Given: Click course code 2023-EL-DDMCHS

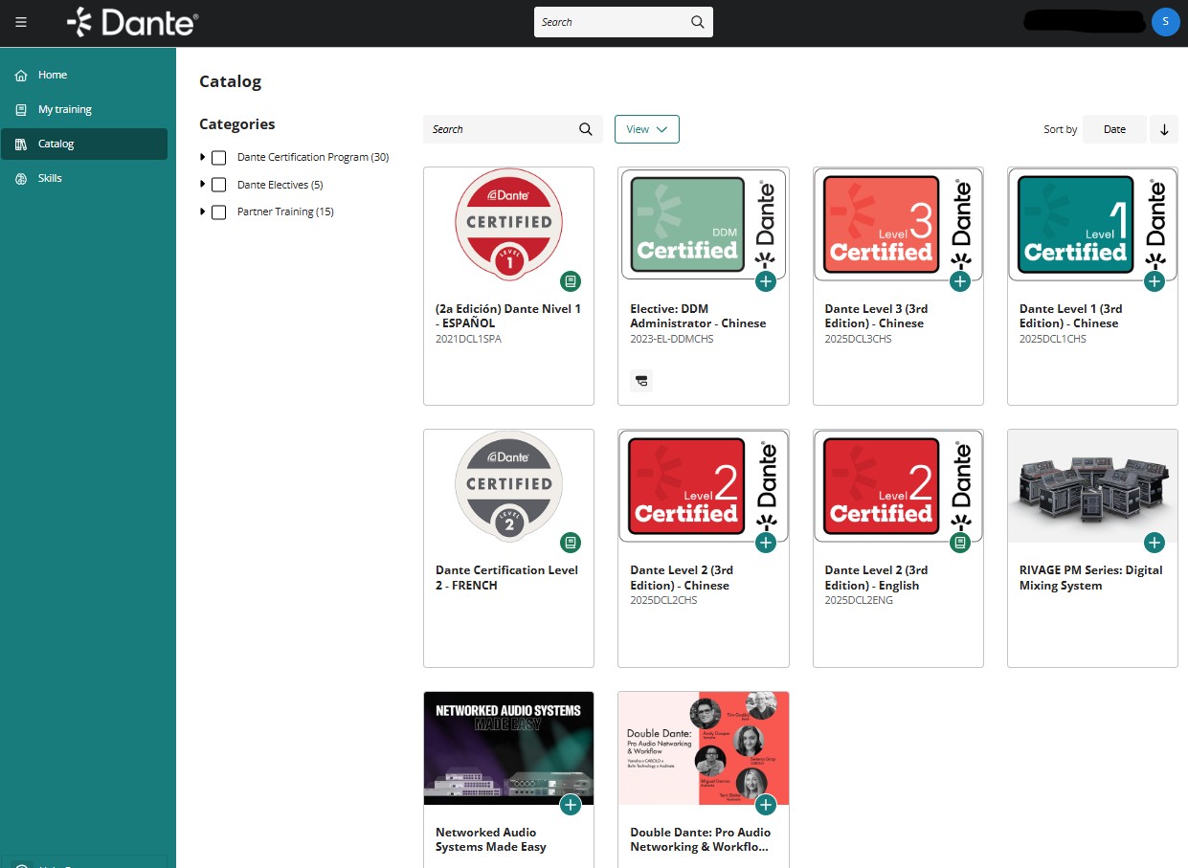Looking at the screenshot, I should point(672,339).
